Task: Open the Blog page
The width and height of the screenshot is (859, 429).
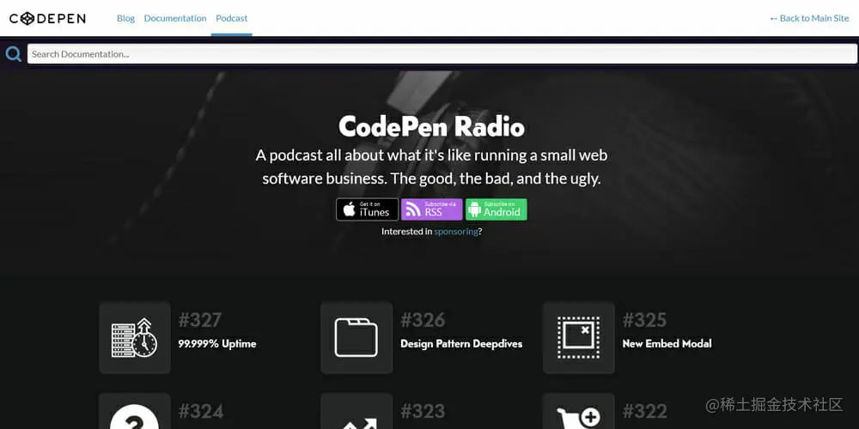Action: point(125,18)
